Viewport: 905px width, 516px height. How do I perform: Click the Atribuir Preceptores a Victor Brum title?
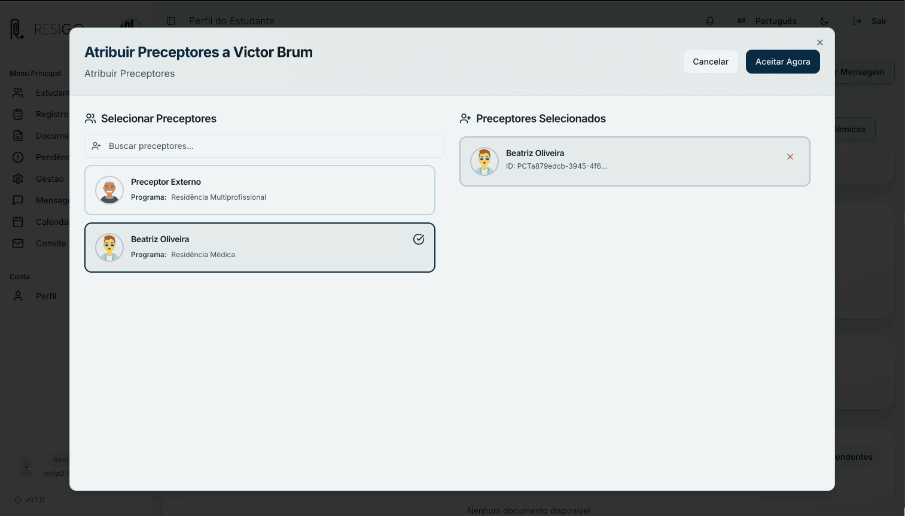[199, 52]
